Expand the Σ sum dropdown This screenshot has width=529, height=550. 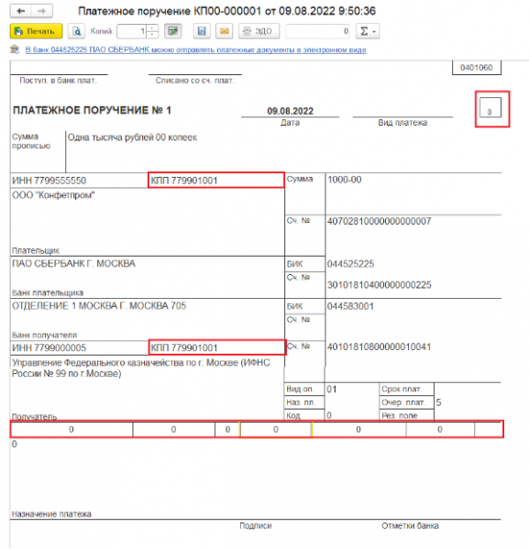click(x=368, y=31)
